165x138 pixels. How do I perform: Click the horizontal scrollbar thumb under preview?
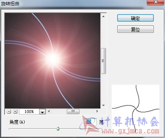pos(73,112)
